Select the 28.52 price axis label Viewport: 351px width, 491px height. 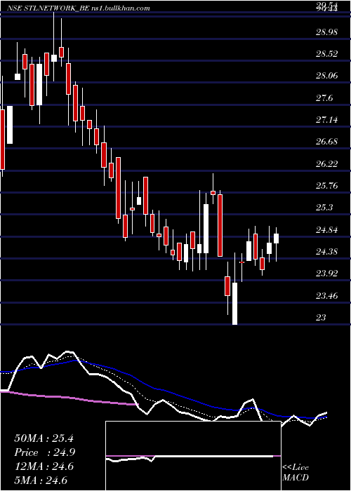[327, 54]
